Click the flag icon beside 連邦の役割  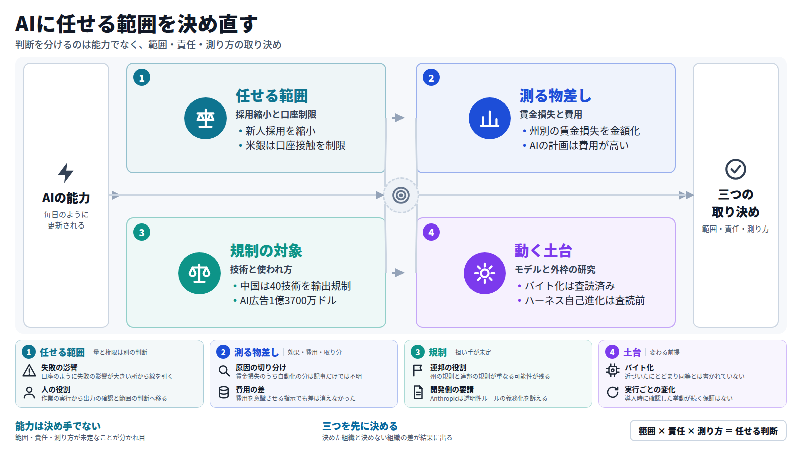coord(418,371)
